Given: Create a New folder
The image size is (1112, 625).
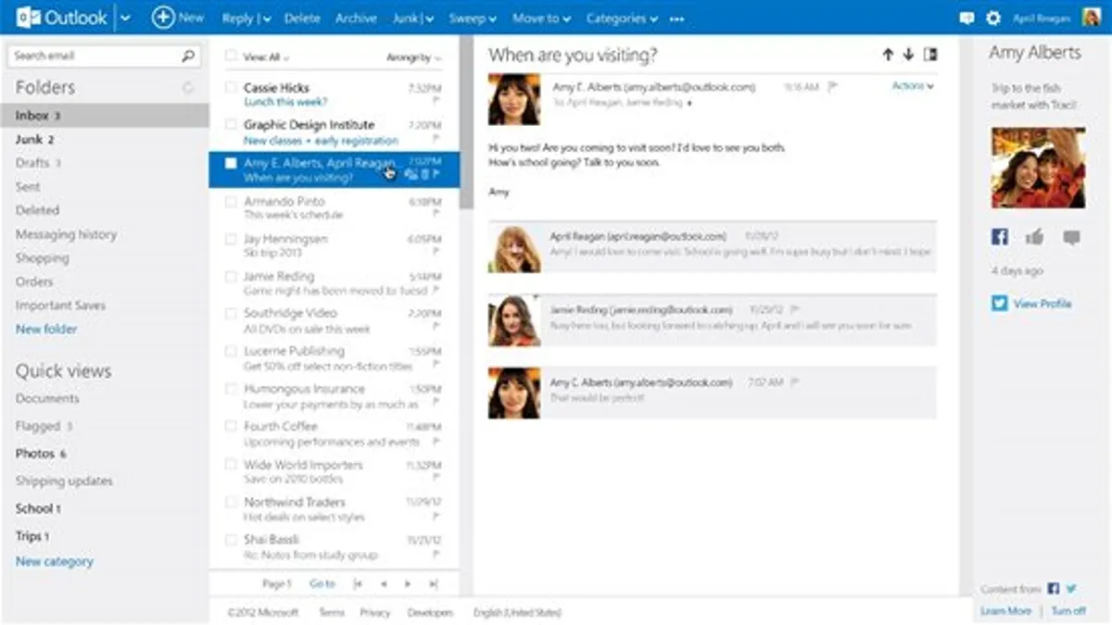Looking at the screenshot, I should (46, 329).
